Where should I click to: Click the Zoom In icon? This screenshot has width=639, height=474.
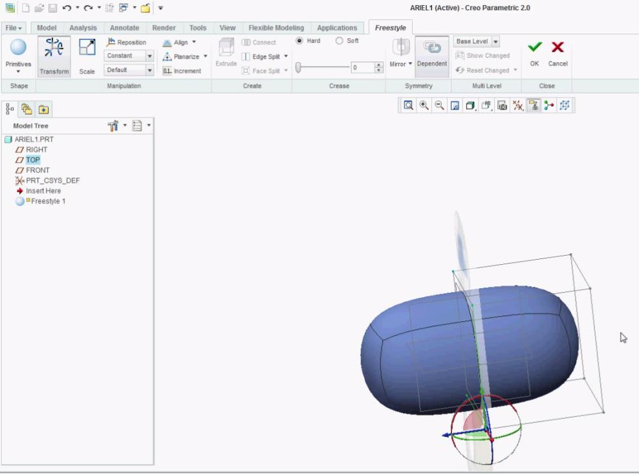click(x=424, y=106)
